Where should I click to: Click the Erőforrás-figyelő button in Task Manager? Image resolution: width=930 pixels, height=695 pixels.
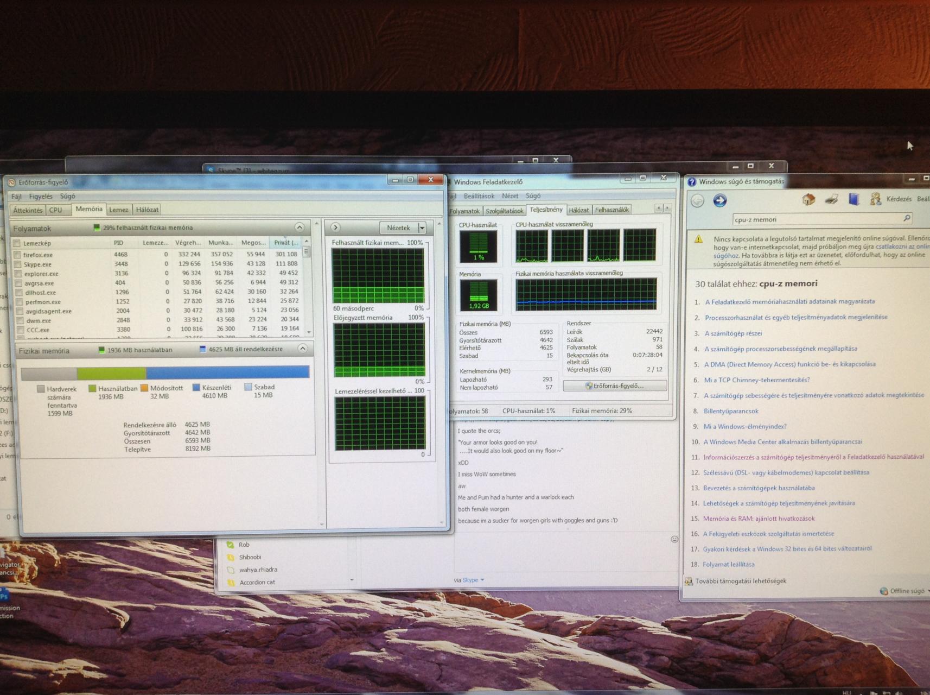coord(615,386)
